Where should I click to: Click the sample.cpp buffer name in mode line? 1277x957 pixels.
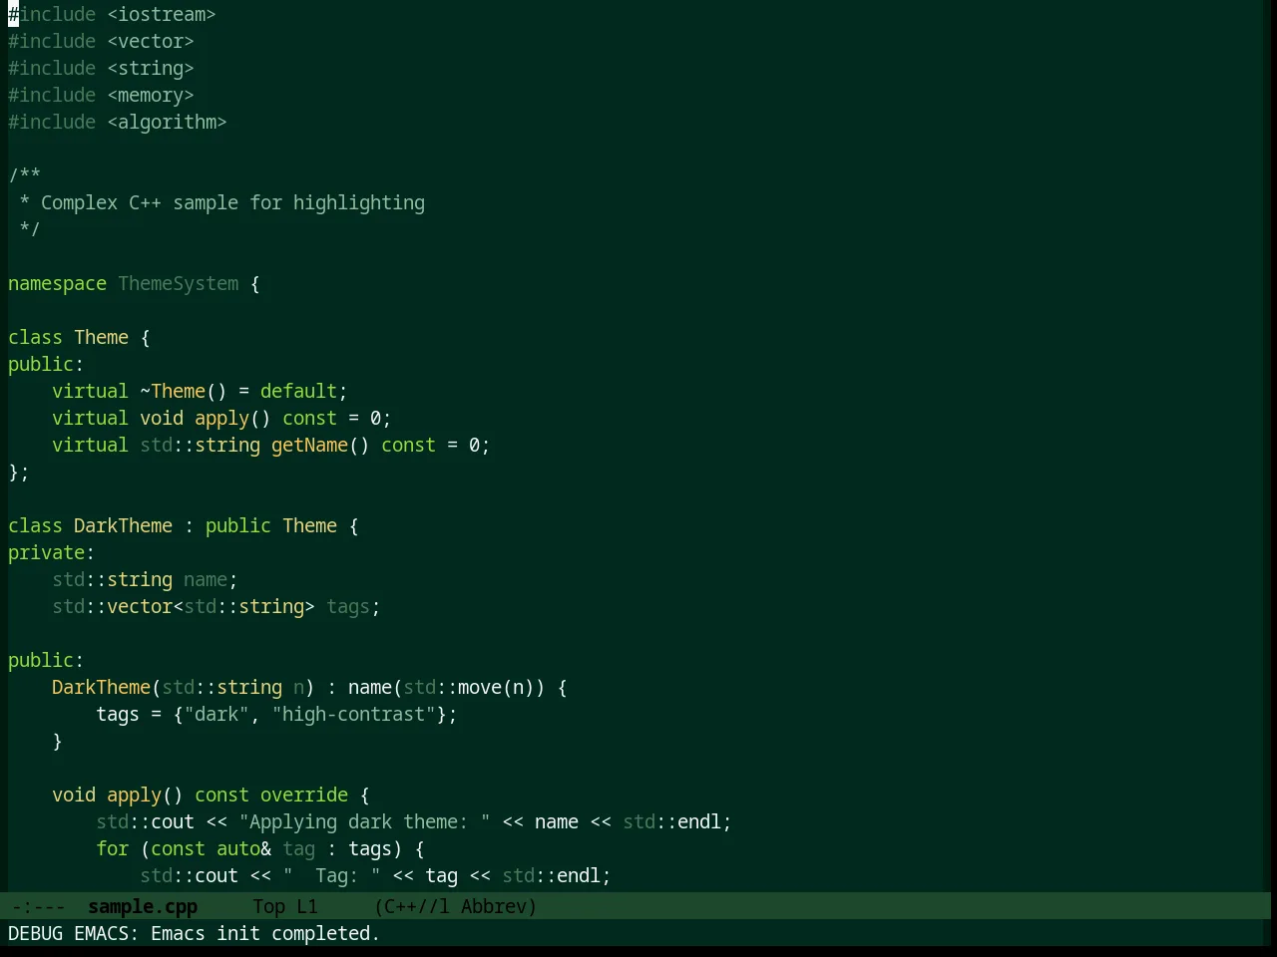pos(143,907)
